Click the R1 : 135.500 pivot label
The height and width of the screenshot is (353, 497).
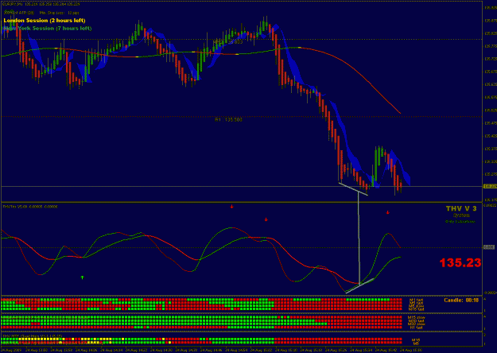pos(228,120)
